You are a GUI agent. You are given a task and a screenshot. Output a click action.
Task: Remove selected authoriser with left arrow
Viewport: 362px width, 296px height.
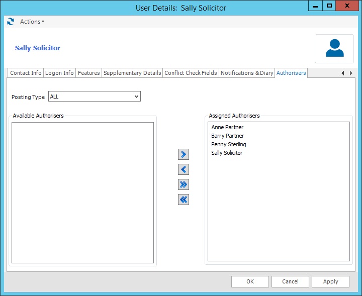coord(184,169)
